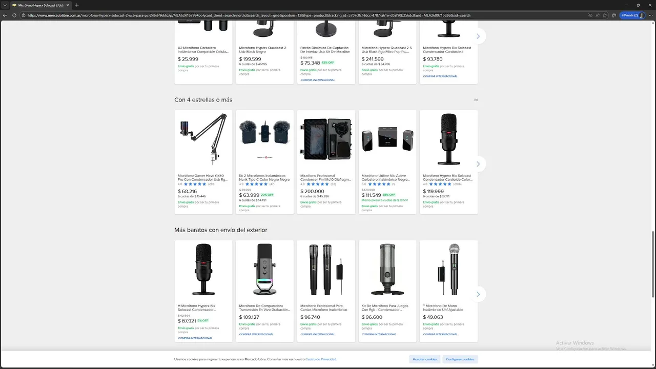This screenshot has width=656, height=369.
Task: Advance the Con 4 estrellas carousel arrow
Action: click(478, 164)
